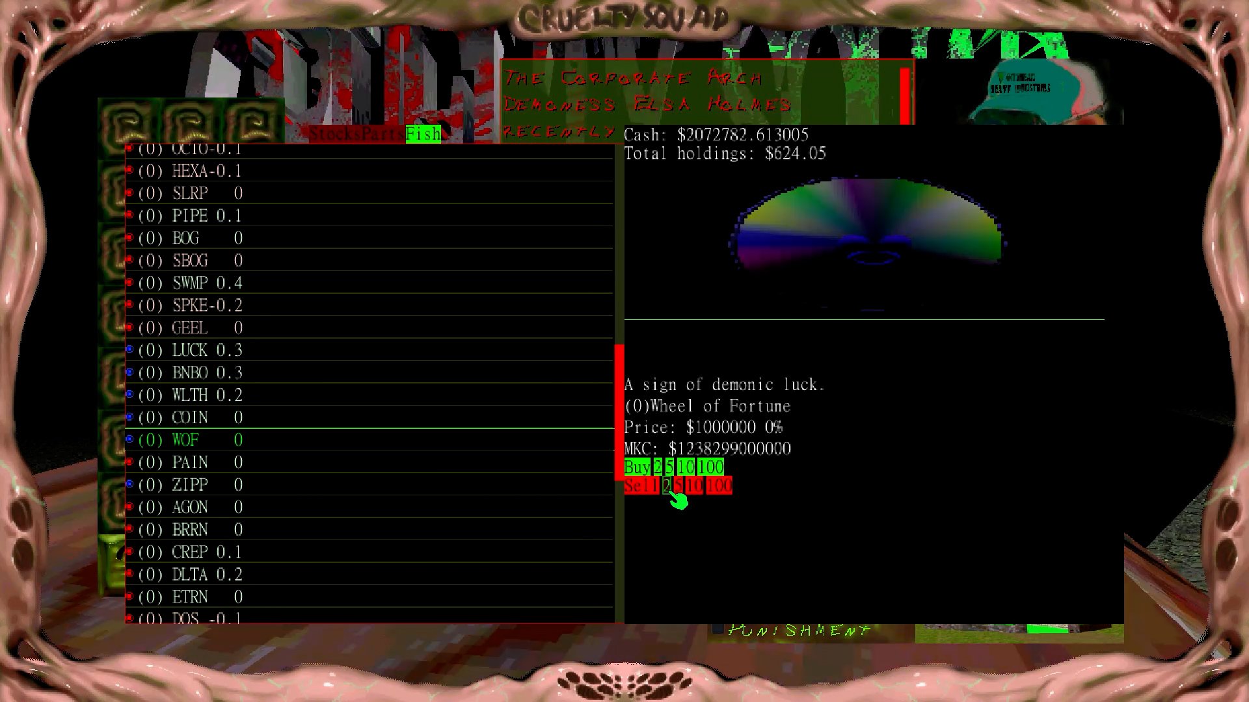The image size is (1249, 702).
Task: Sell 100 units using red button
Action: [719, 486]
